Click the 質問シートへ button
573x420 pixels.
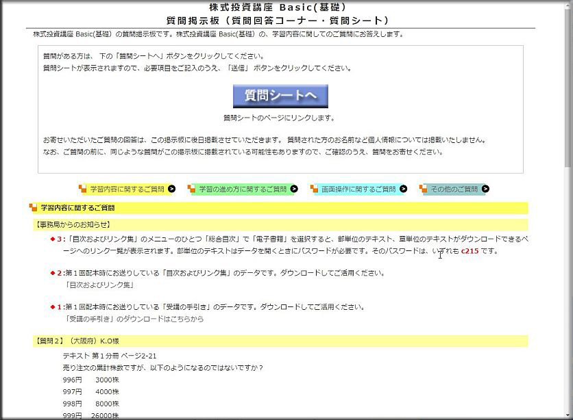pyautogui.click(x=280, y=96)
